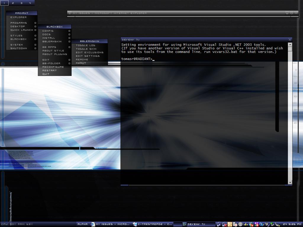Click the grey webcam tray icon

tap(267, 224)
